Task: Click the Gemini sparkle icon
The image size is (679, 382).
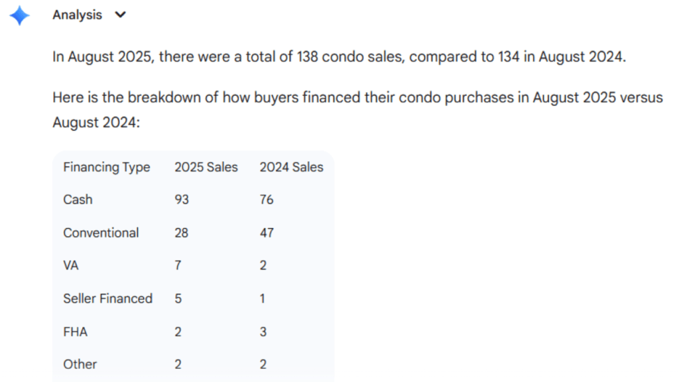Action: tap(19, 15)
